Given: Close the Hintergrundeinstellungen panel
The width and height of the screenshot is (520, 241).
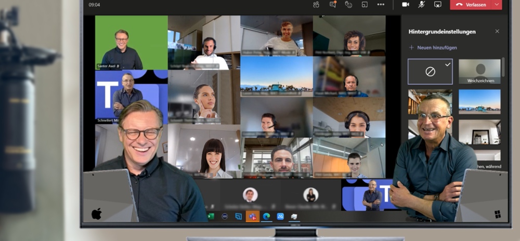Looking at the screenshot, I should (497, 32).
